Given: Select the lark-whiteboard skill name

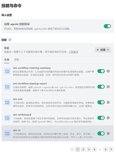Looking at the screenshot, I should (x=22, y=115).
